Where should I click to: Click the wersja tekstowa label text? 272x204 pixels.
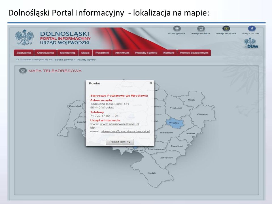(x=226, y=33)
